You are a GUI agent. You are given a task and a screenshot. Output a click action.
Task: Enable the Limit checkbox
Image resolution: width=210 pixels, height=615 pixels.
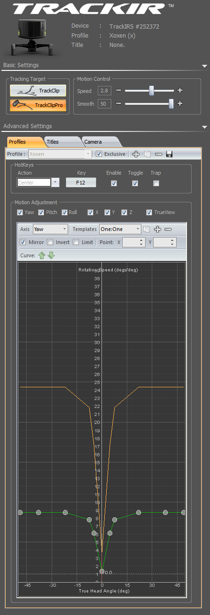click(x=76, y=242)
